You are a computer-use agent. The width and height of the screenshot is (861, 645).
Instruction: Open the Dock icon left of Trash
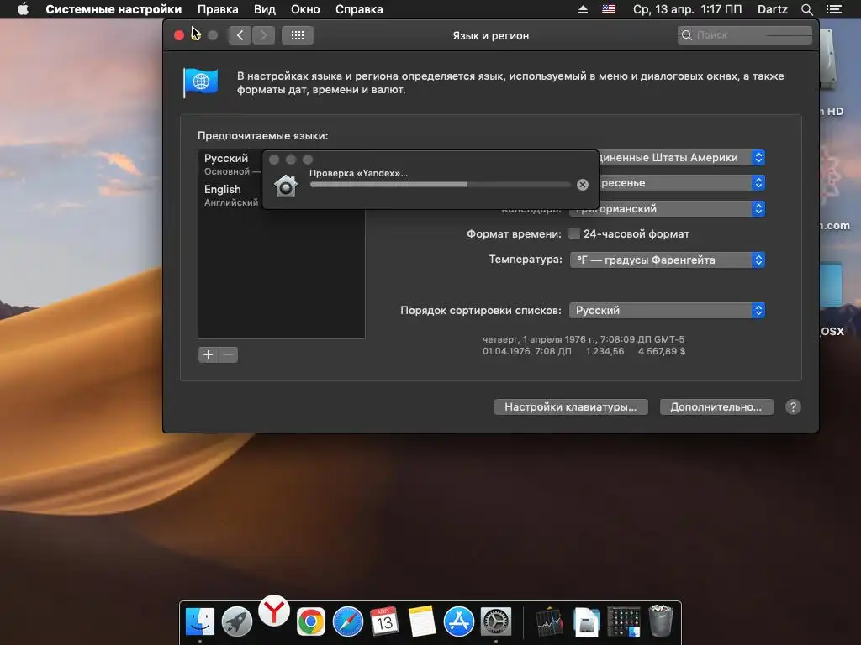(624, 622)
